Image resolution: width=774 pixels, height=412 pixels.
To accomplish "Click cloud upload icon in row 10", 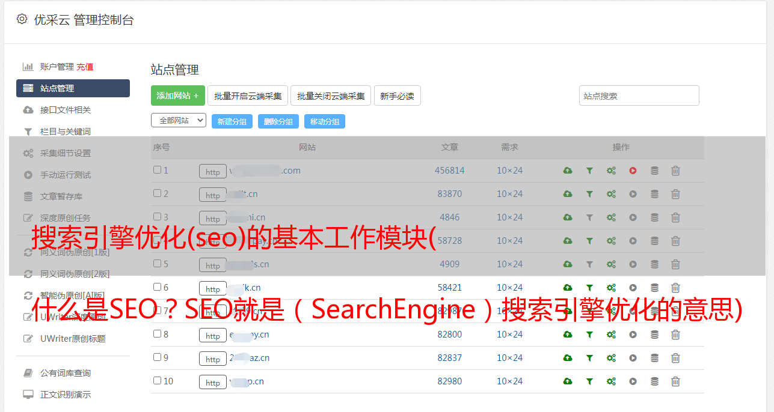I will click(568, 381).
